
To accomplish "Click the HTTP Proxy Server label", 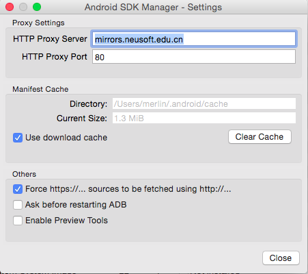I will tap(50, 39).
